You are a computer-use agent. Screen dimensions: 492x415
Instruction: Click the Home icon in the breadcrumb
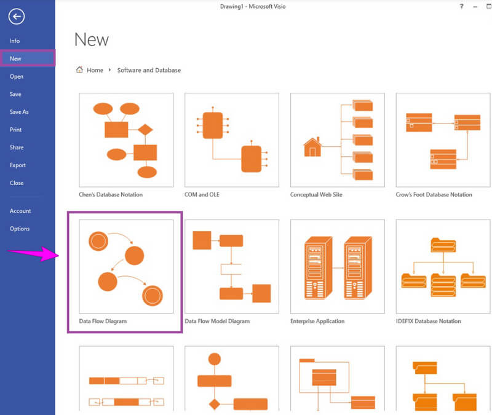tap(80, 69)
